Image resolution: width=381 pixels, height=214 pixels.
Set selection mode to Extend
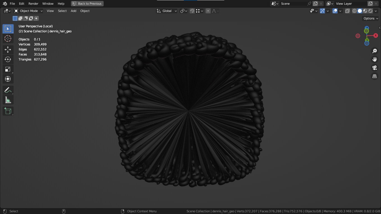coord(20,18)
